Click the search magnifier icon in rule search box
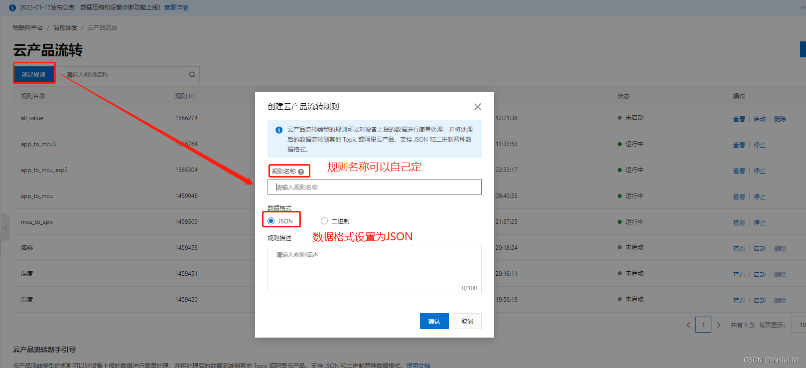This screenshot has height=368, width=806. click(192, 75)
